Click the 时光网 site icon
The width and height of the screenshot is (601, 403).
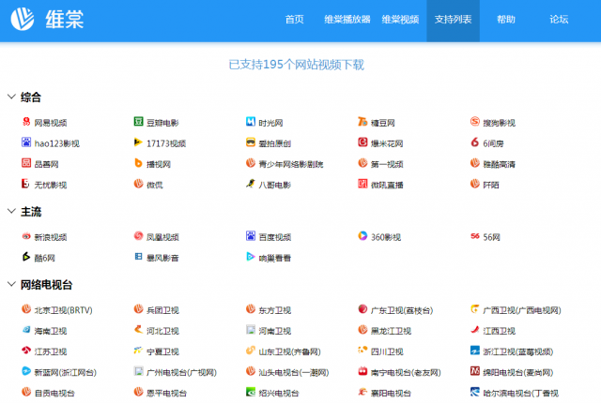(x=251, y=122)
